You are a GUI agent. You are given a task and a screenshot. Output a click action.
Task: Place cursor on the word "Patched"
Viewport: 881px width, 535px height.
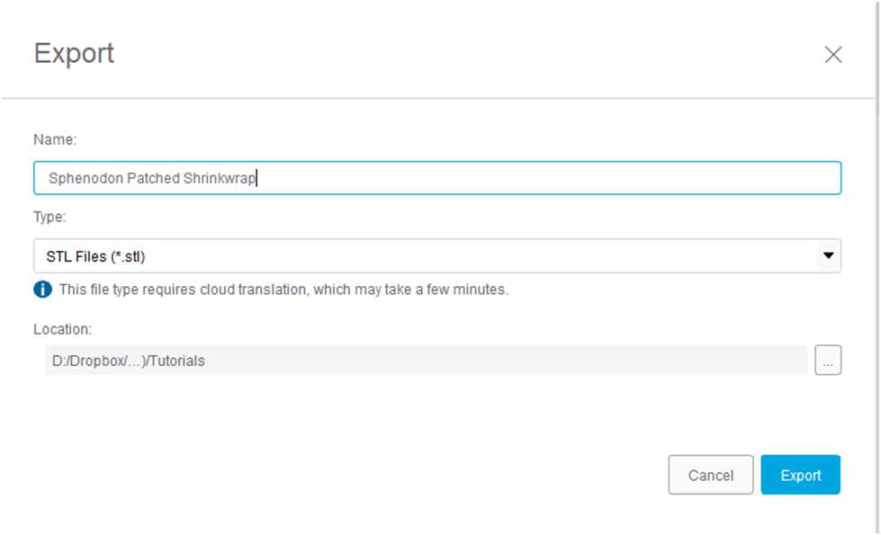coord(153,178)
